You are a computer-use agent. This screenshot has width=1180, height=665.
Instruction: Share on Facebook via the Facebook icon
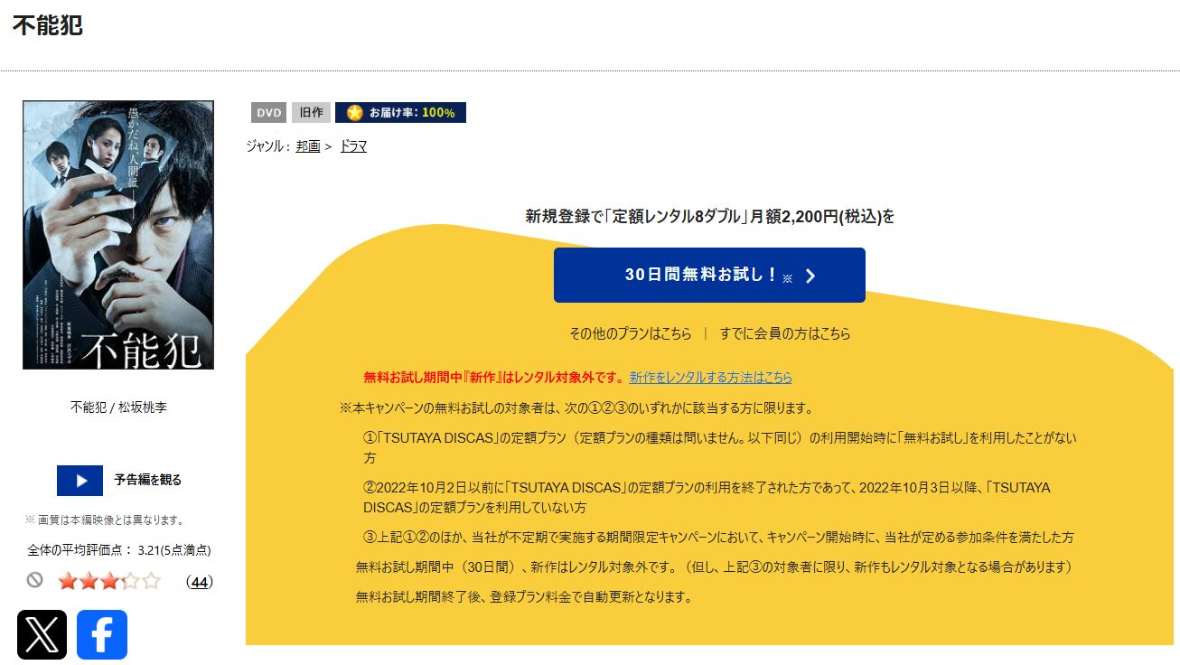pyautogui.click(x=102, y=634)
